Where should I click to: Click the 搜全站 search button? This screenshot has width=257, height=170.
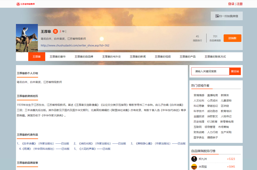[x=235, y=71]
